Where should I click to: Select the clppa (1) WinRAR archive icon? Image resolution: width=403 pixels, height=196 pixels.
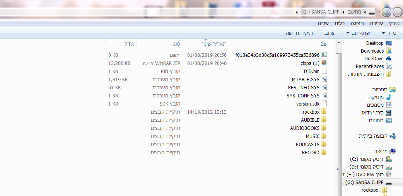pos(324,63)
